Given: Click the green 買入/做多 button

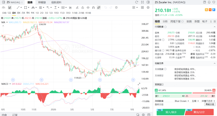Looking at the screenshot, I should [x=171, y=112].
